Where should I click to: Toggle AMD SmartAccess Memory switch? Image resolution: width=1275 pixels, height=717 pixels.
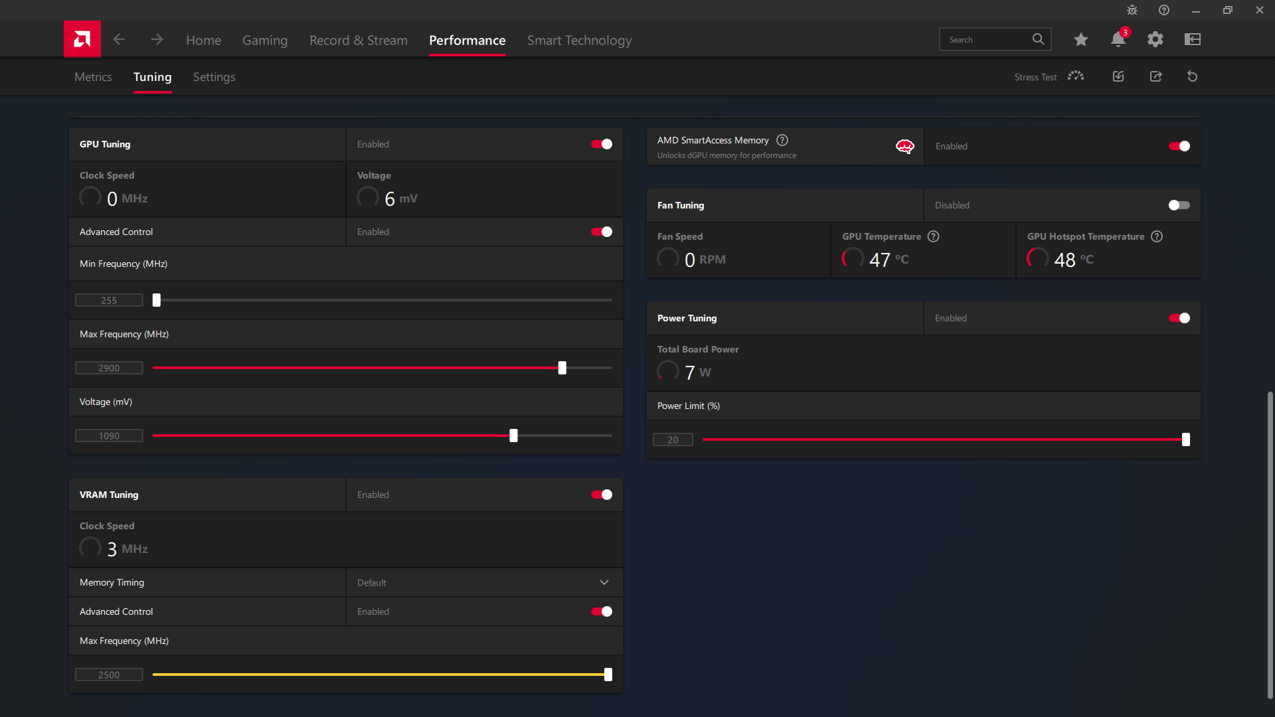point(1179,146)
